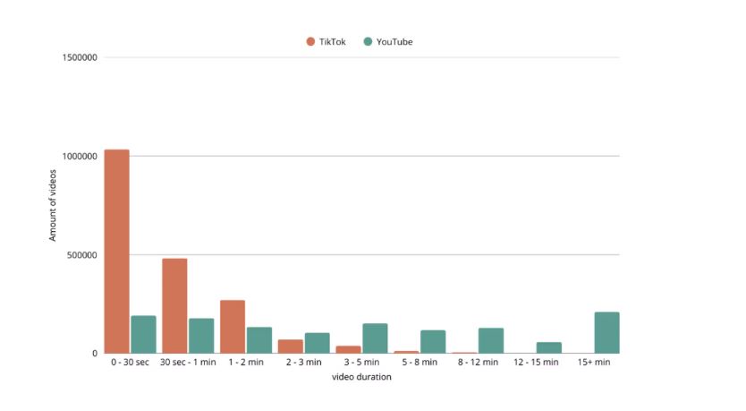The image size is (746, 411).
Task: Select the YouTube bar for 12 - 15 min
Action: (549, 348)
